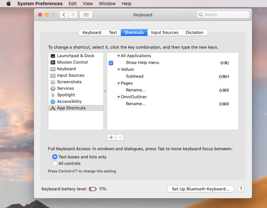Image resolution: width=267 pixels, height=208 pixels.
Task: Open the System Preferences menu
Action: point(40,4)
